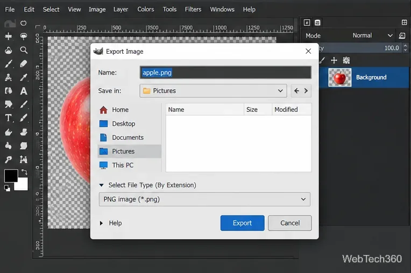This screenshot has height=273, width=411.
Task: Sort files by Modified column header
Action: (292, 110)
